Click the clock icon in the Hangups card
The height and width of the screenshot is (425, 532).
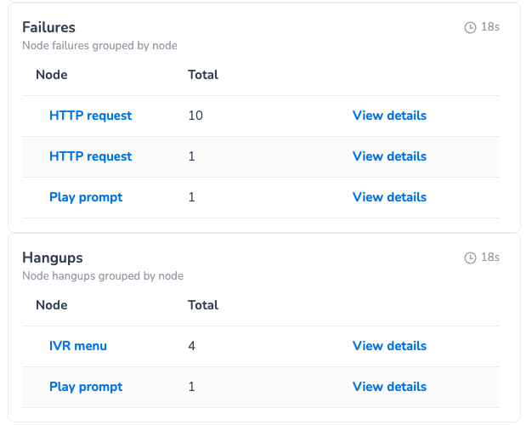pos(470,258)
